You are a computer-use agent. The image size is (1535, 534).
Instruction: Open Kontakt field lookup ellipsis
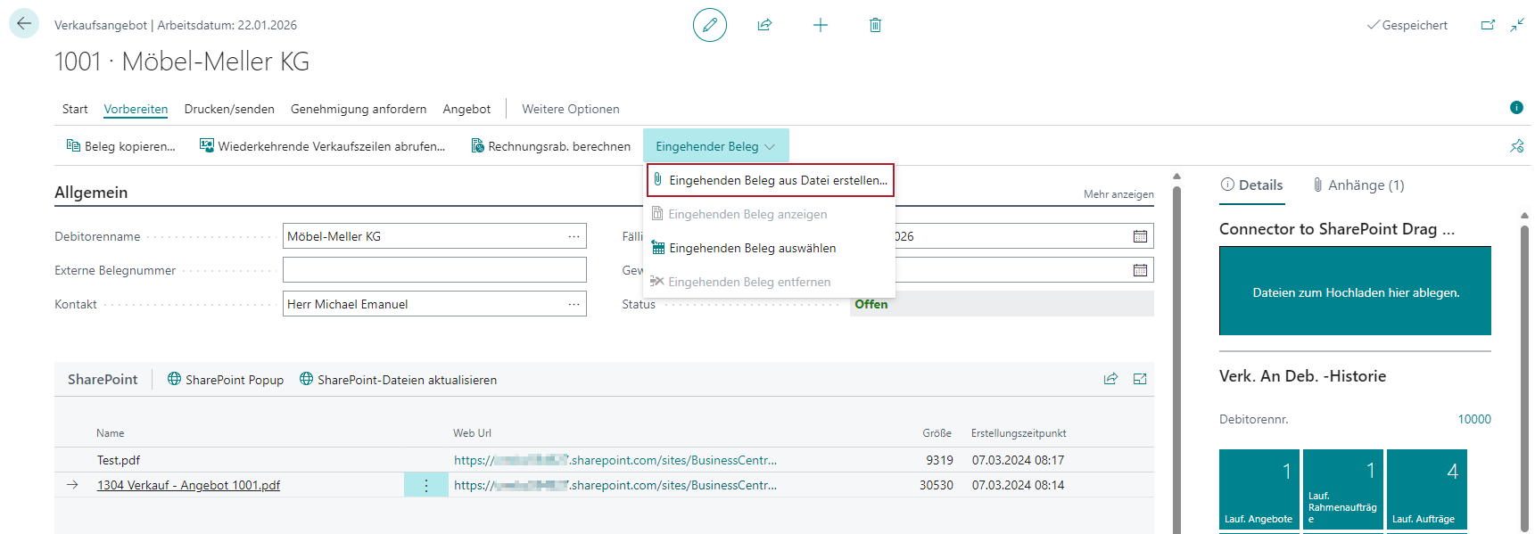tap(574, 304)
